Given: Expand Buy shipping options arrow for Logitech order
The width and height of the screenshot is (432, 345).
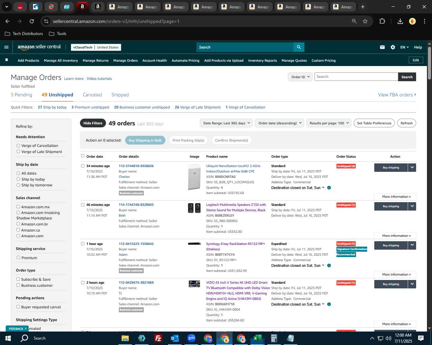Looking at the screenshot, I should (412, 206).
